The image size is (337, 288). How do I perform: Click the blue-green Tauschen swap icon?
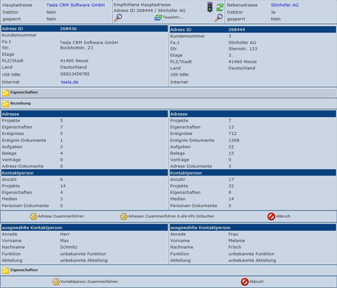(x=158, y=17)
